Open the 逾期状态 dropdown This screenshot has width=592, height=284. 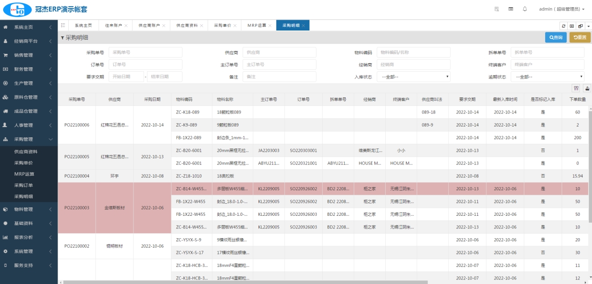click(547, 77)
